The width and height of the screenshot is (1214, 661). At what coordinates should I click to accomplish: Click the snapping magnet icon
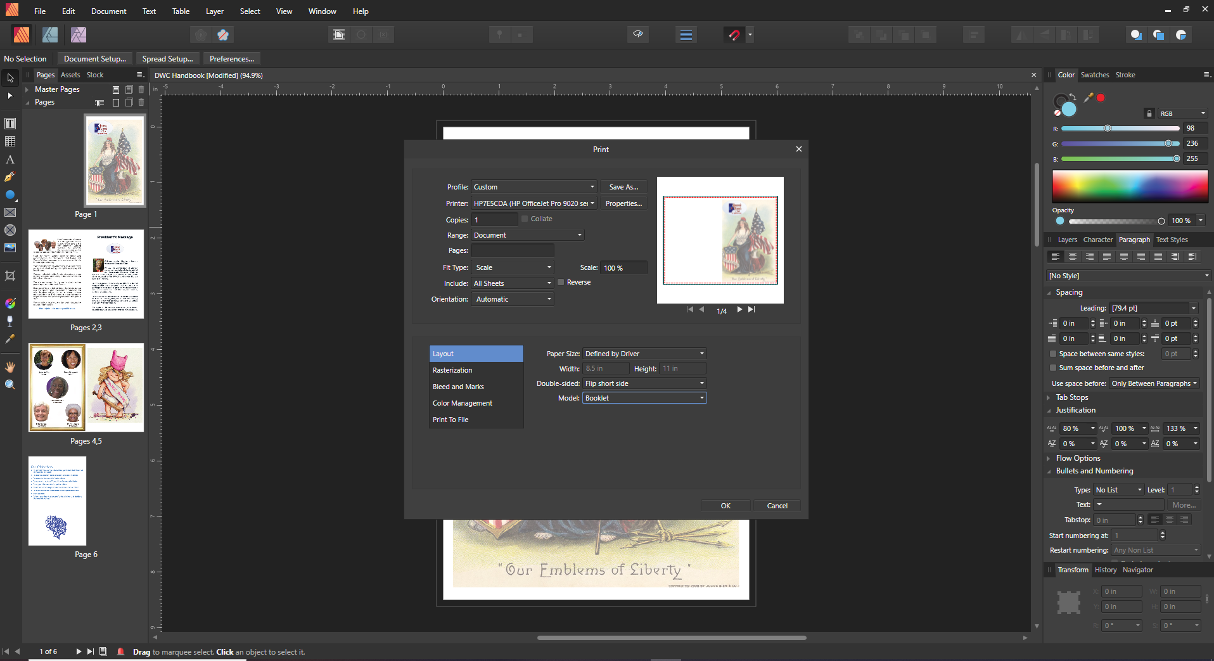(734, 35)
